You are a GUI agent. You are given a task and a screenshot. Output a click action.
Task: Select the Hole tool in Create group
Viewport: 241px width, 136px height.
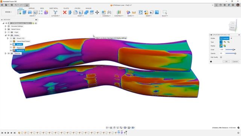click(x=35, y=12)
